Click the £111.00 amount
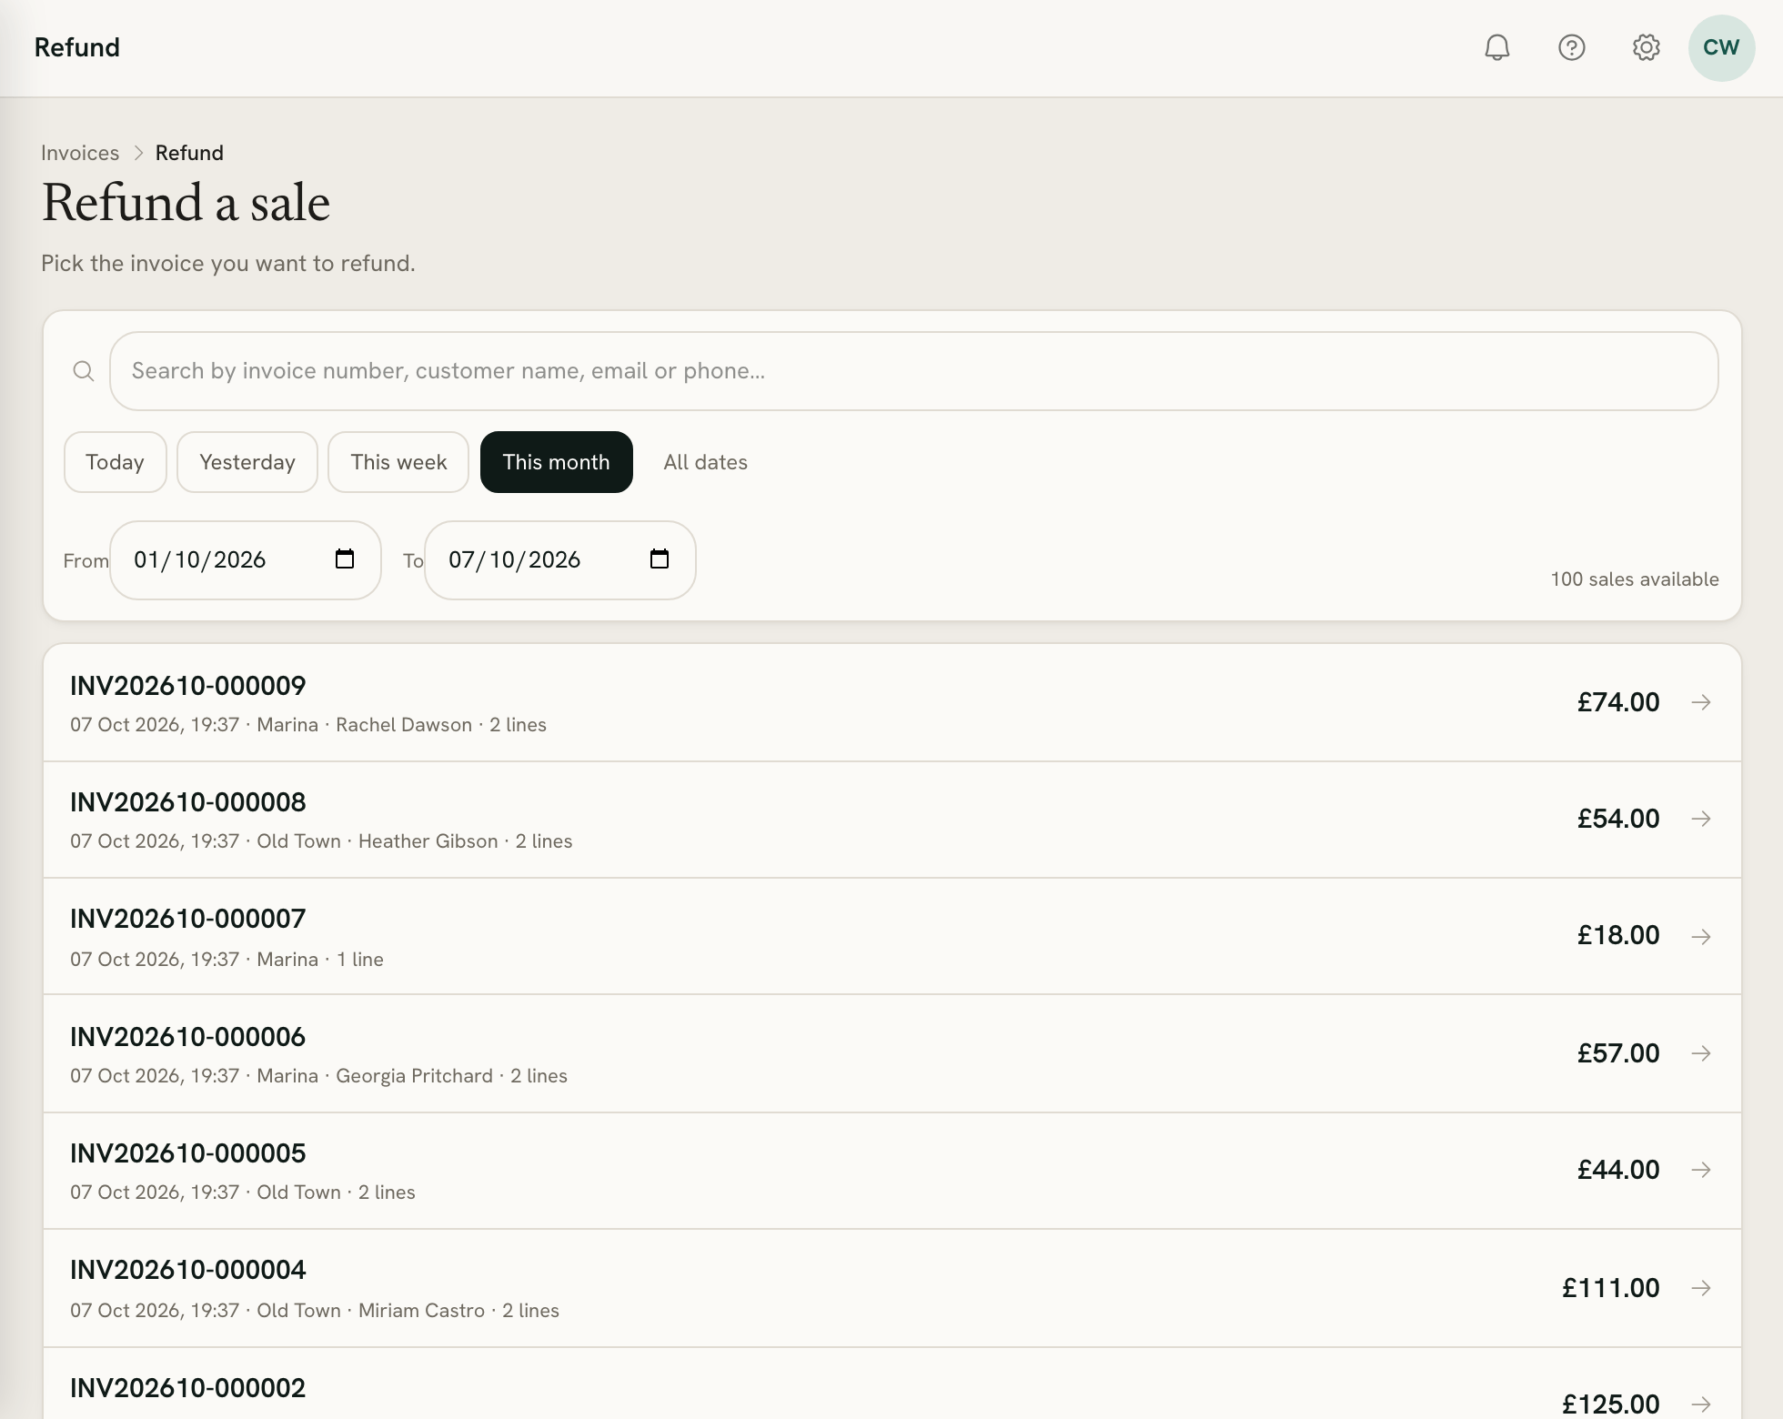Viewport: 1783px width, 1419px height. (1611, 1288)
